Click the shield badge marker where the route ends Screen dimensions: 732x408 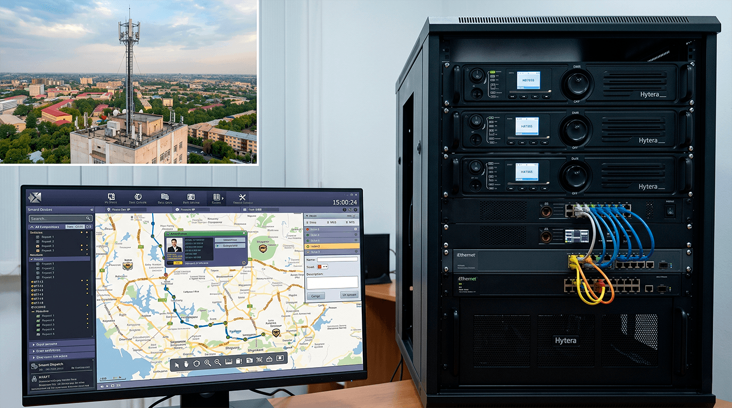pyautogui.click(x=276, y=333)
